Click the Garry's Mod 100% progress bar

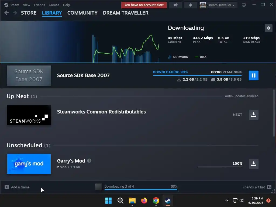[x=220, y=167]
